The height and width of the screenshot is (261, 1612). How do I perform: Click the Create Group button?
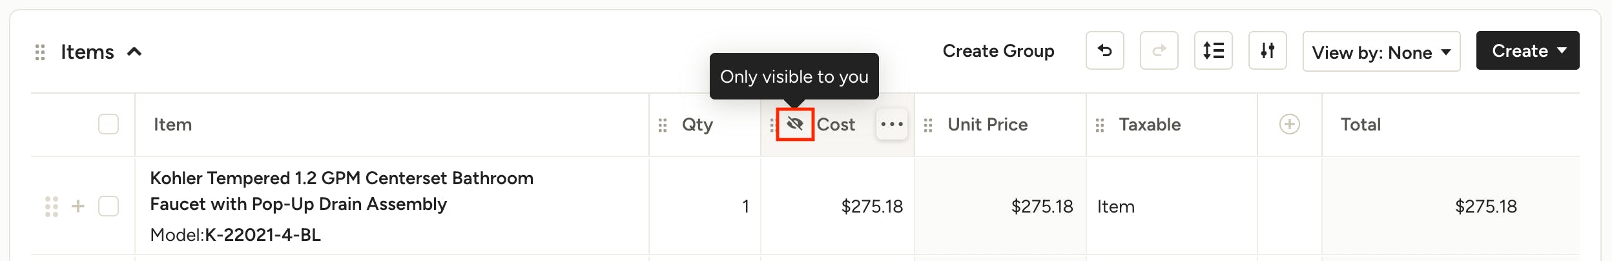tap(998, 50)
